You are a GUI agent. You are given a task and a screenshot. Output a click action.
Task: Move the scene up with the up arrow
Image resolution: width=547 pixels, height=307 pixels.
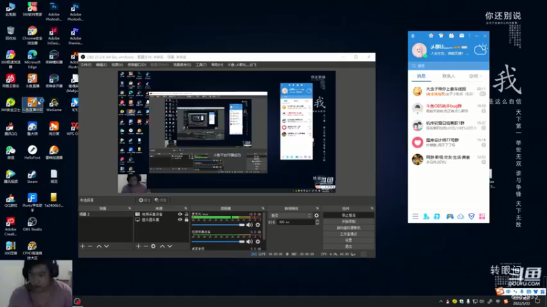[x=99, y=246]
